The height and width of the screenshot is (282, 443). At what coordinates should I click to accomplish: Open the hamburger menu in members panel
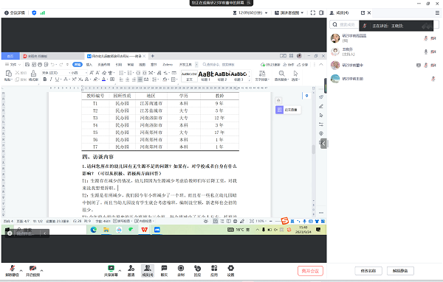coord(437,13)
